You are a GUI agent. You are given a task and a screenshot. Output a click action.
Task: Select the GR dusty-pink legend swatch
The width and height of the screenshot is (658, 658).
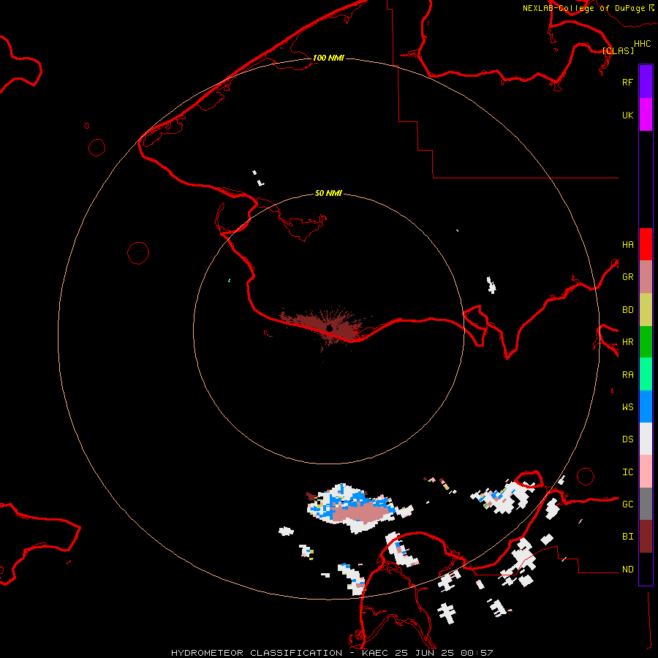[646, 277]
